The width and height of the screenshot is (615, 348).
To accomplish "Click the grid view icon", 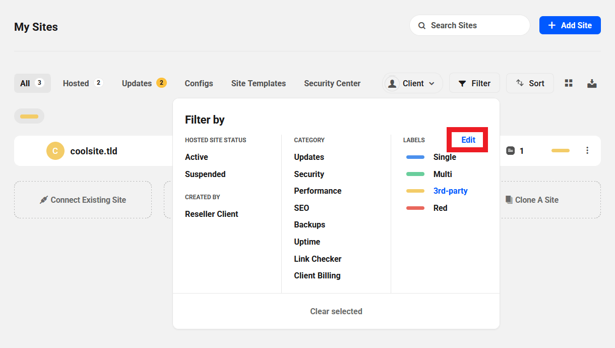I will click(569, 83).
